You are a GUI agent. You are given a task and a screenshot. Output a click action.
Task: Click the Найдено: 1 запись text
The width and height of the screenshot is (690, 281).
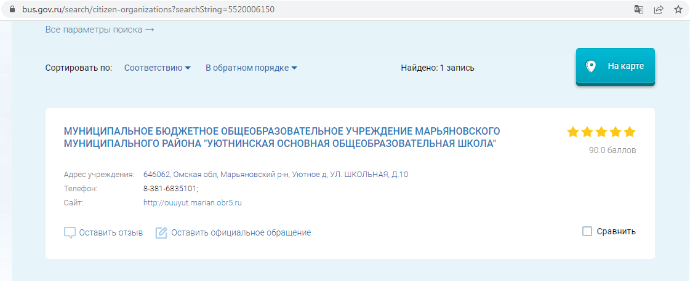[438, 68]
